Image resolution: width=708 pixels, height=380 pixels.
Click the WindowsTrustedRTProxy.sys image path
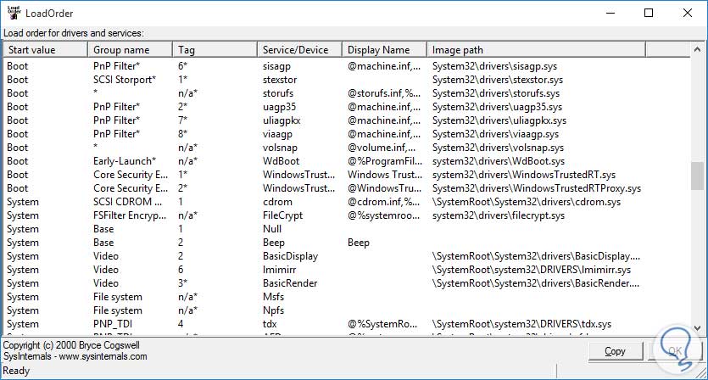[x=537, y=188]
